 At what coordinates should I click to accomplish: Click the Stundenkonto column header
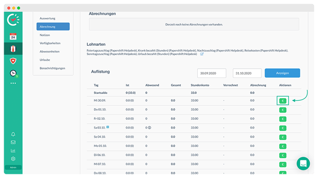[200, 85]
